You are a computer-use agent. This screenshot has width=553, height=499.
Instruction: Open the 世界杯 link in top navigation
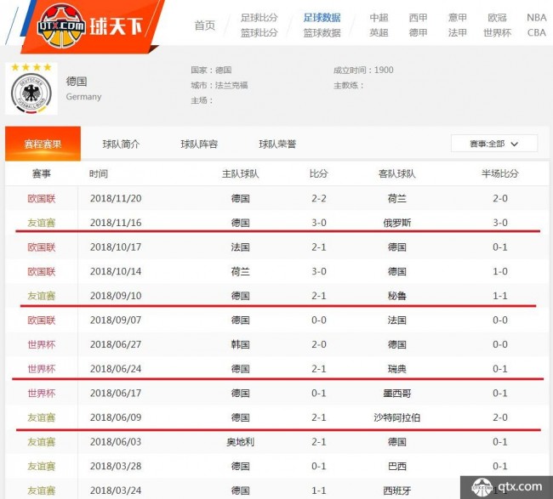pyautogui.click(x=497, y=33)
